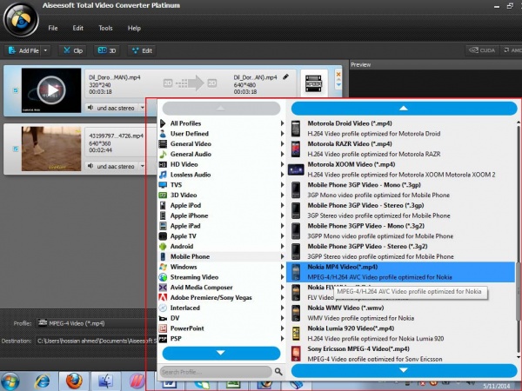
Task: Click category list scroll down button
Action: [221, 353]
